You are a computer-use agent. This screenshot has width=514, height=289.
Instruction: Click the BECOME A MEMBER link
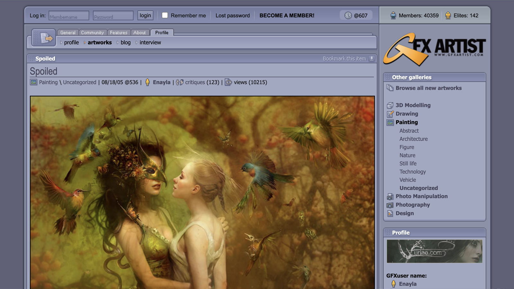[287, 15]
